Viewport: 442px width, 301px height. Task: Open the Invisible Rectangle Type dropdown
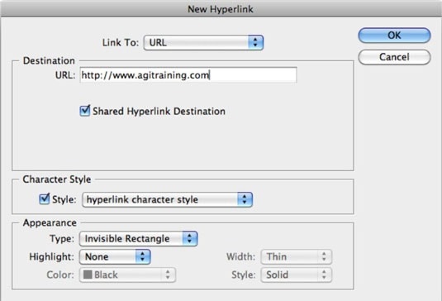139,239
